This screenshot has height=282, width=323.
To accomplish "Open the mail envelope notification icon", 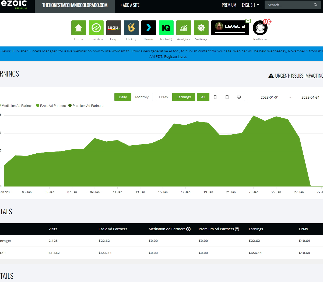I will coord(248,21).
